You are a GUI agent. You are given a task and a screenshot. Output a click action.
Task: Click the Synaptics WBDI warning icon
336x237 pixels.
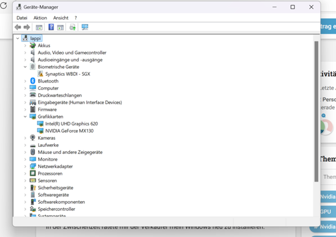(x=40, y=74)
